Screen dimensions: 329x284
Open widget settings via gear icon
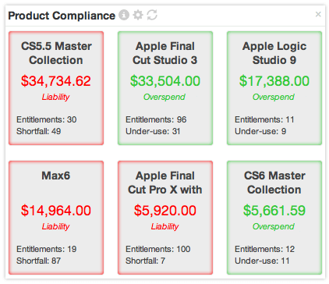pos(138,15)
